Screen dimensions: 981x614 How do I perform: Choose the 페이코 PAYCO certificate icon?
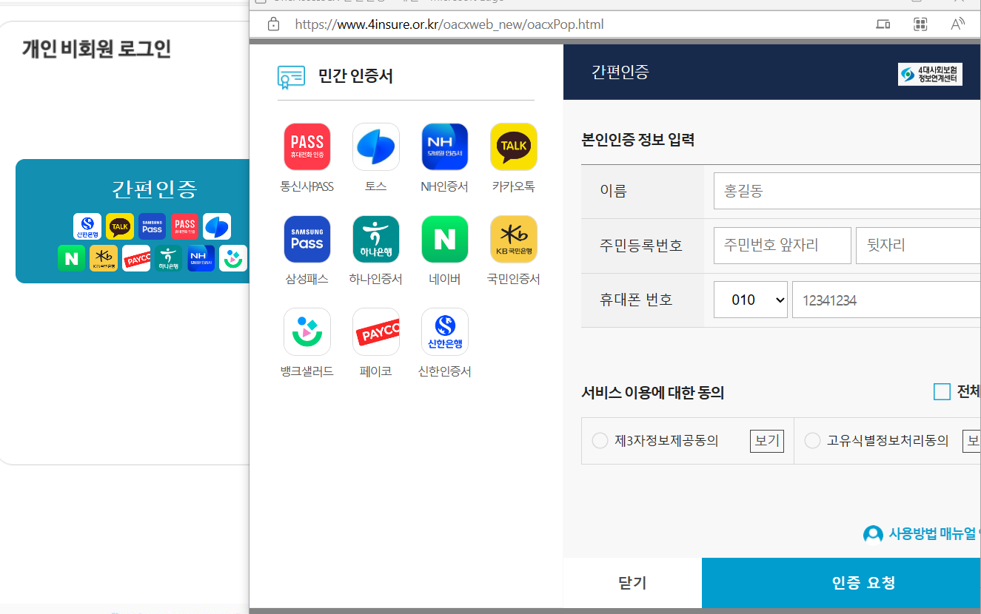376,331
